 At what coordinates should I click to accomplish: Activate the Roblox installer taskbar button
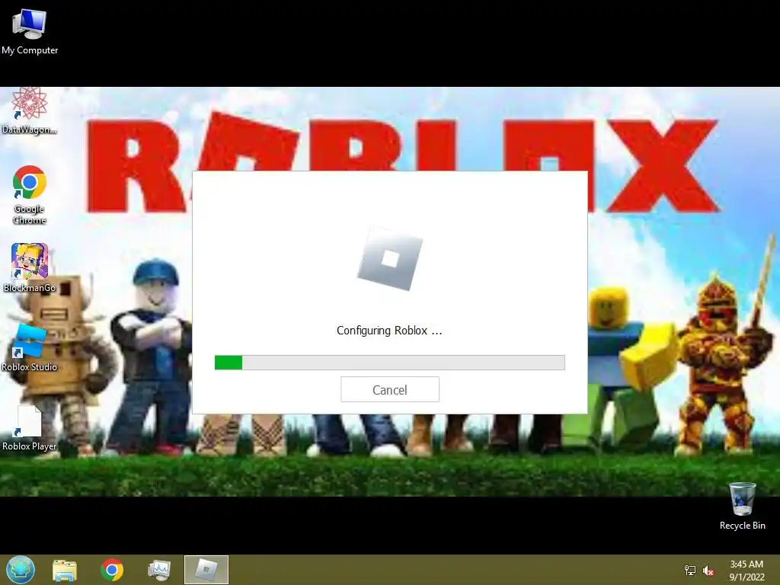[206, 570]
